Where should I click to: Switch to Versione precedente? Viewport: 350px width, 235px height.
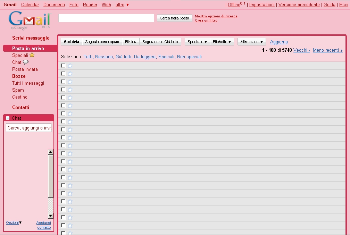tap(299, 5)
